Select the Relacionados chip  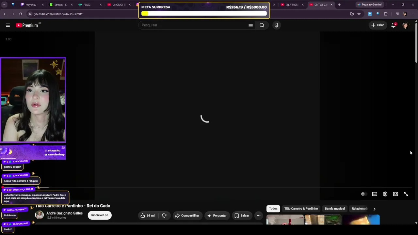click(x=360, y=209)
